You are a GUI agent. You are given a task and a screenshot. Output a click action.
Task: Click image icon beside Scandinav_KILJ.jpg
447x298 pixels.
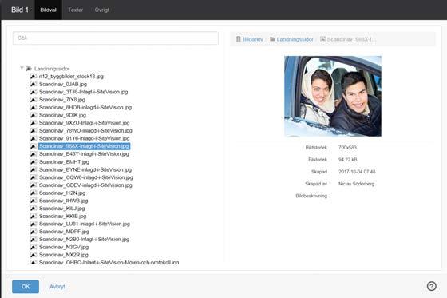(34, 209)
